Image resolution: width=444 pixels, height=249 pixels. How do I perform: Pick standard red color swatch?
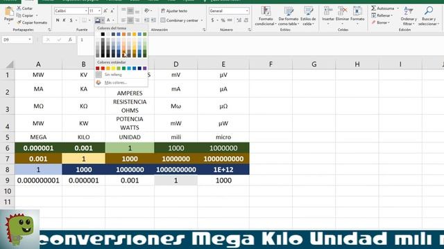click(103, 68)
